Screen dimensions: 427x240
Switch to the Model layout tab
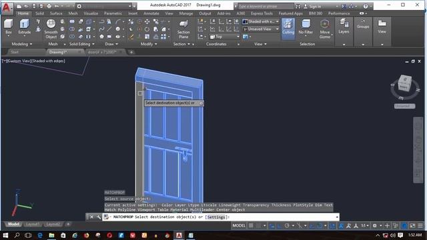13,224
